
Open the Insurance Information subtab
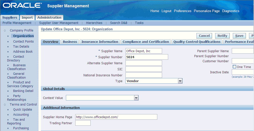click(x=100, y=42)
